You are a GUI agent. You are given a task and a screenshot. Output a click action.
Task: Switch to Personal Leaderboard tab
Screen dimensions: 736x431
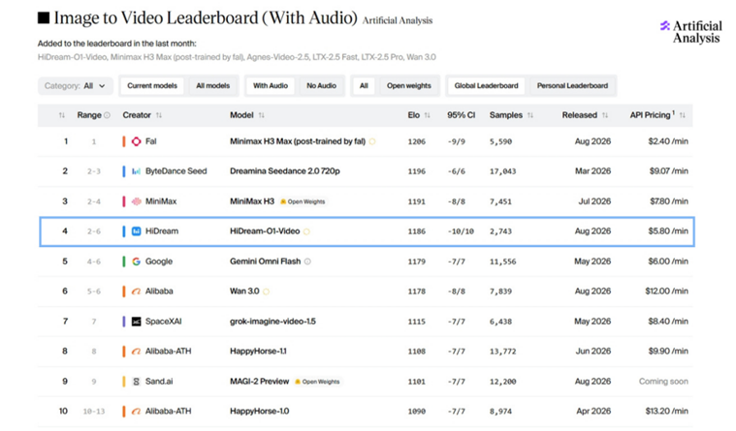(x=572, y=86)
